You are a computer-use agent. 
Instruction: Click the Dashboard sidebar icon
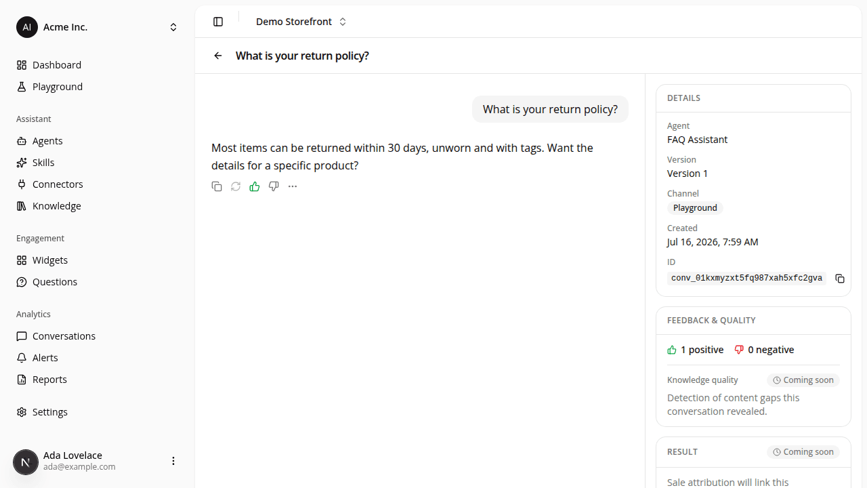point(22,65)
